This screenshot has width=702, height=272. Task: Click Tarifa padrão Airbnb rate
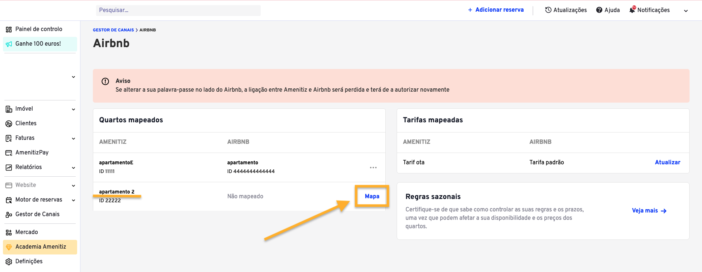coord(547,162)
